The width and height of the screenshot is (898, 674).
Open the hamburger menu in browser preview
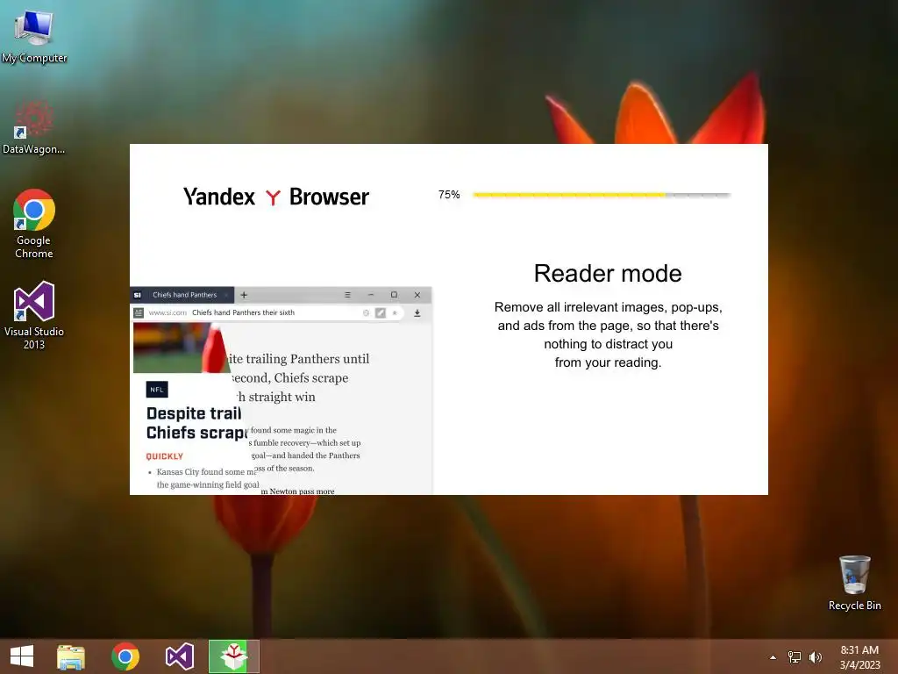pyautogui.click(x=347, y=295)
